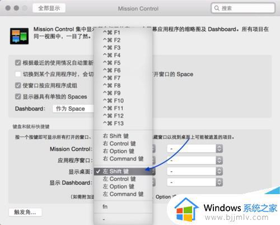Choose ^⌘ F8 from the shortcut menu
The height and width of the screenshot is (225, 280).
click(x=123, y=85)
